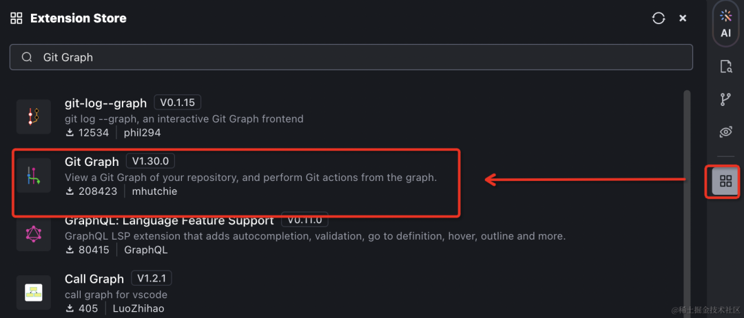Image resolution: width=744 pixels, height=318 pixels.
Task: Click the mhutchie author name
Action: click(x=154, y=191)
